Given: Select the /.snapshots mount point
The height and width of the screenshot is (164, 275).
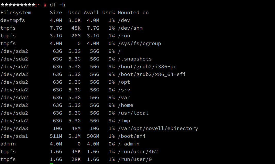Looking at the screenshot, I should coord(135,59).
